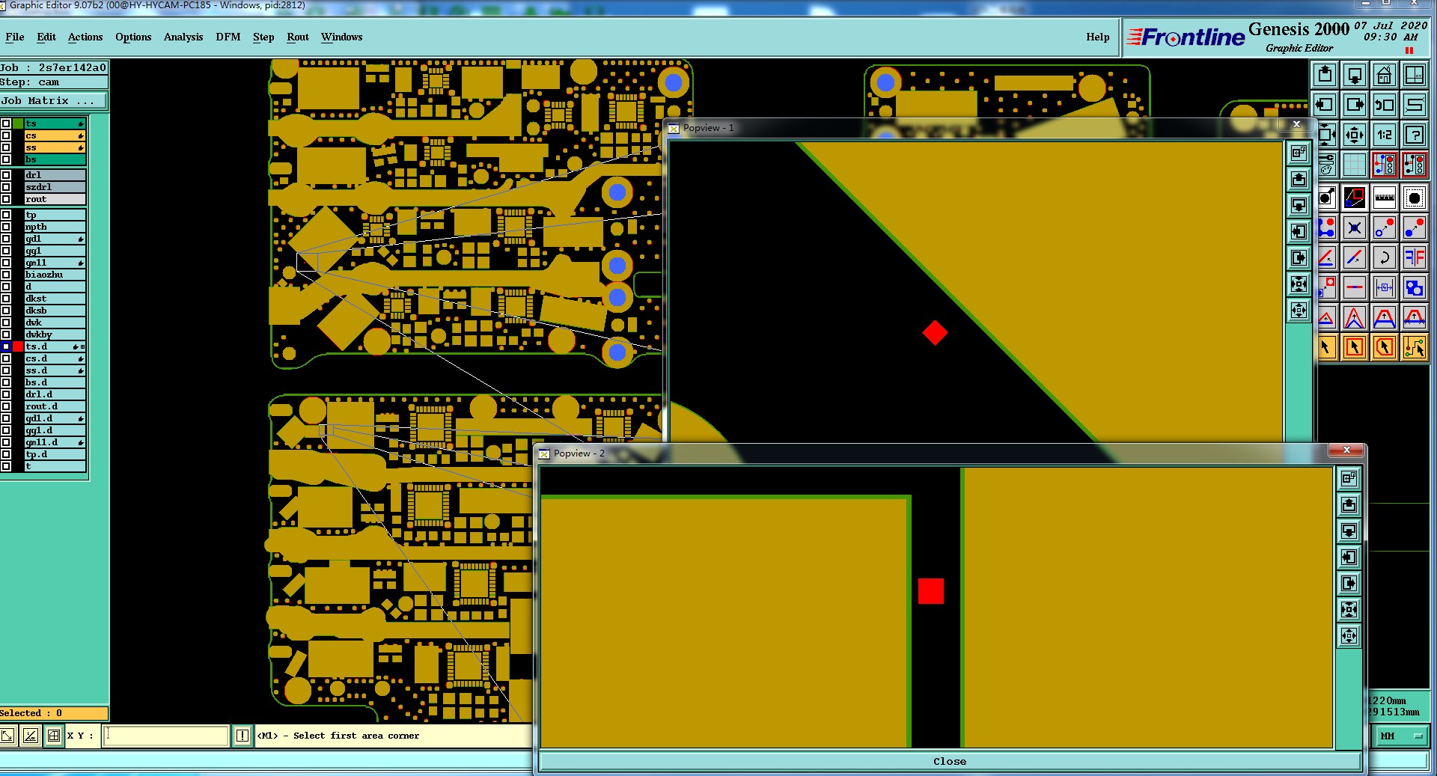Click the X Y coordinate input field
1437x776 pixels.
[165, 736]
